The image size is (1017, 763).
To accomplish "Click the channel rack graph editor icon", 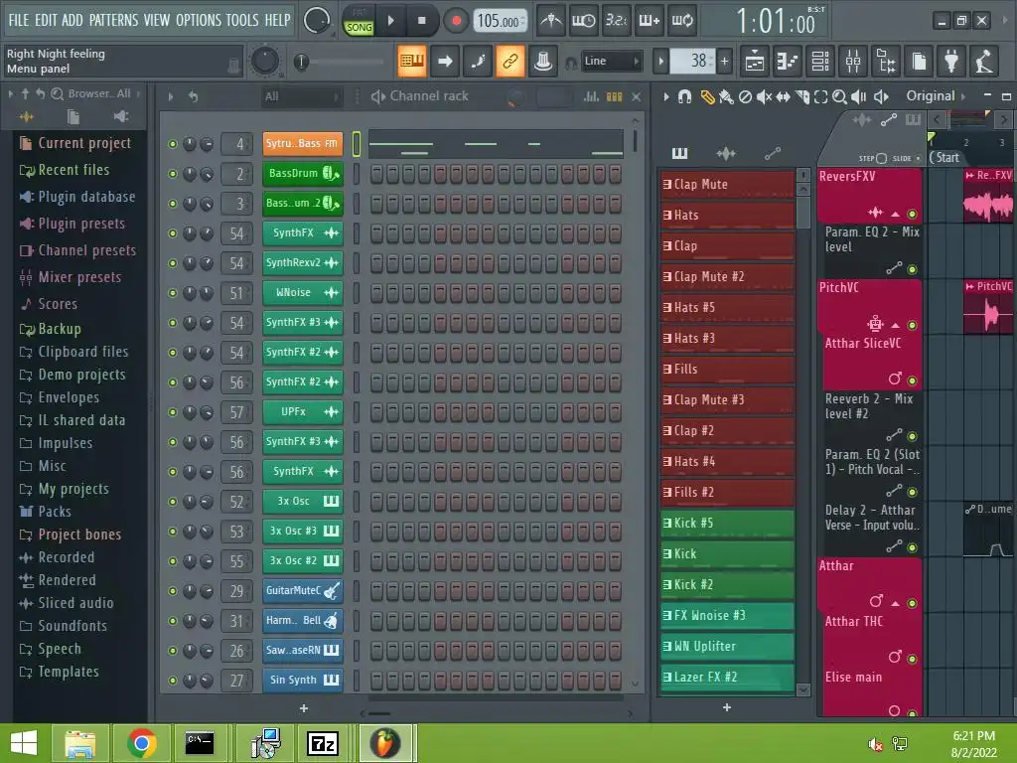I will click(591, 96).
